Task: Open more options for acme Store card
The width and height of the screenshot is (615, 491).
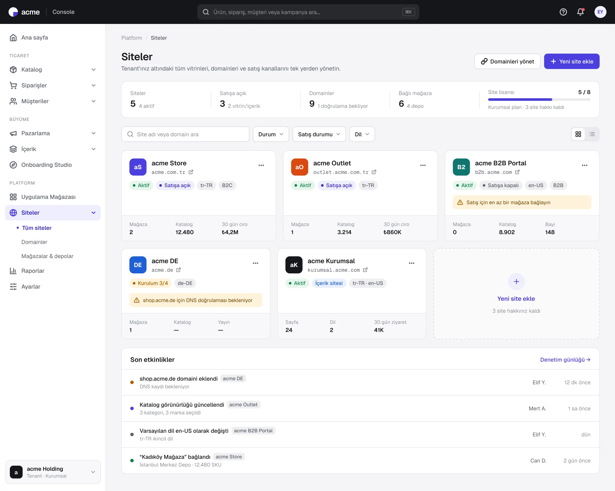Action: pos(261,165)
